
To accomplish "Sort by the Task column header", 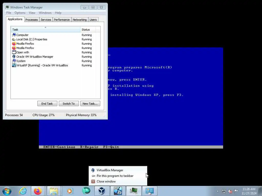I will [x=46, y=30].
